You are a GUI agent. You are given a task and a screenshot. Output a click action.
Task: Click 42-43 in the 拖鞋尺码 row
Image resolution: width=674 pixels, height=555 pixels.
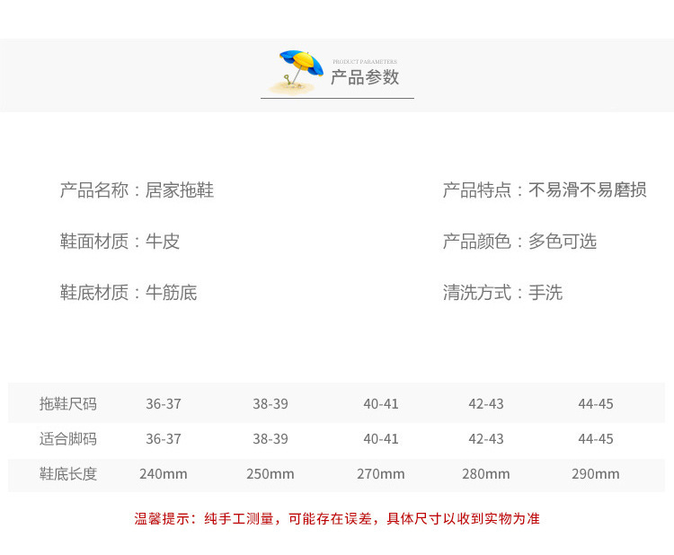pos(486,404)
